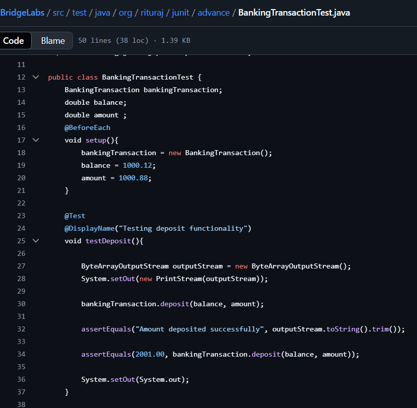Image resolution: width=417 pixels, height=408 pixels.
Task: Select line number 30
Action: [21, 304]
